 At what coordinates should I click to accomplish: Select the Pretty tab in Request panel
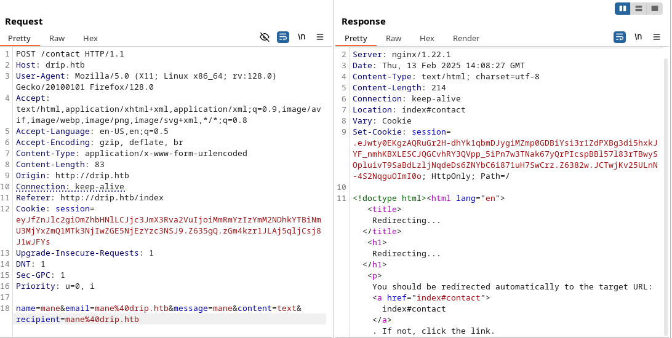coord(20,38)
